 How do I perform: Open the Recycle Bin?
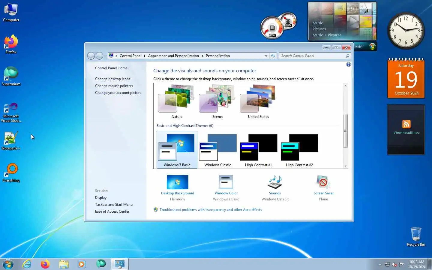click(x=416, y=237)
